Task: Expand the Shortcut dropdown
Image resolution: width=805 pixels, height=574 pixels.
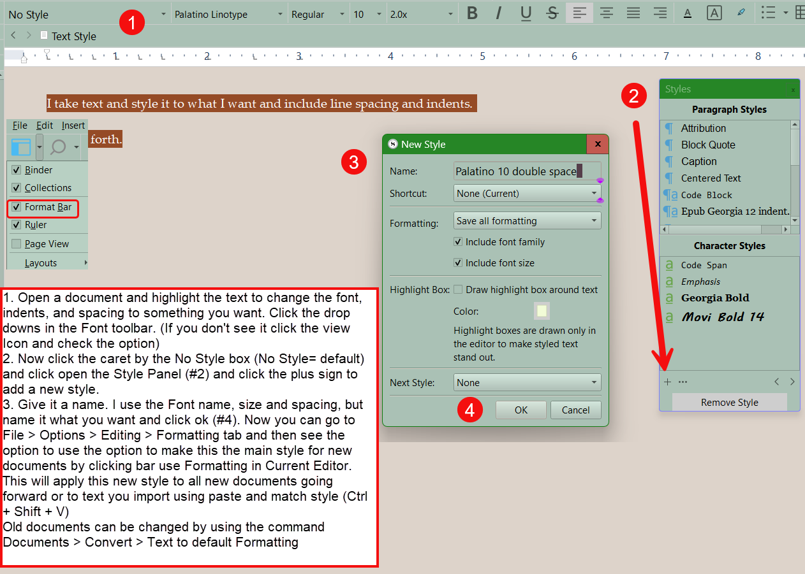Action: (x=527, y=193)
